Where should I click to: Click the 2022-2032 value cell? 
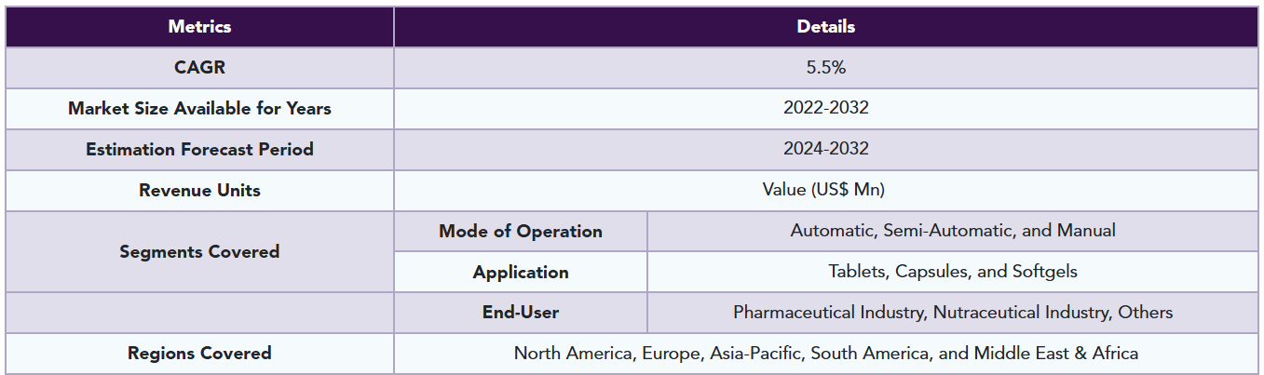tap(825, 108)
